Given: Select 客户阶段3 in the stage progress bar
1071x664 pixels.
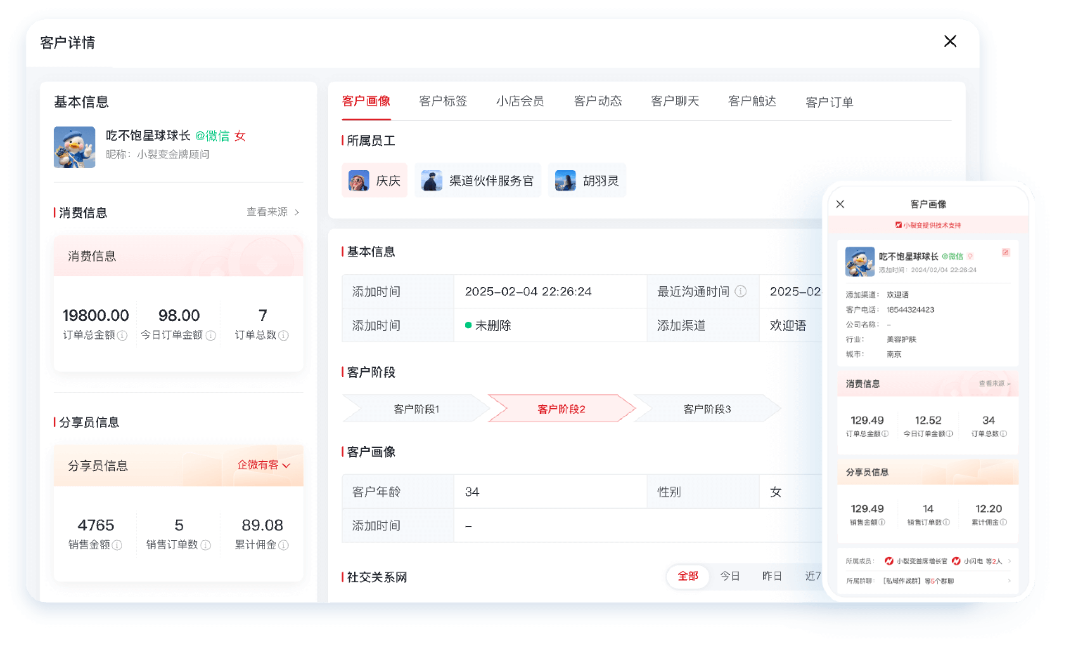Looking at the screenshot, I should [x=706, y=409].
